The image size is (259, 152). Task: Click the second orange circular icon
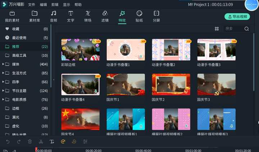coord(74,142)
